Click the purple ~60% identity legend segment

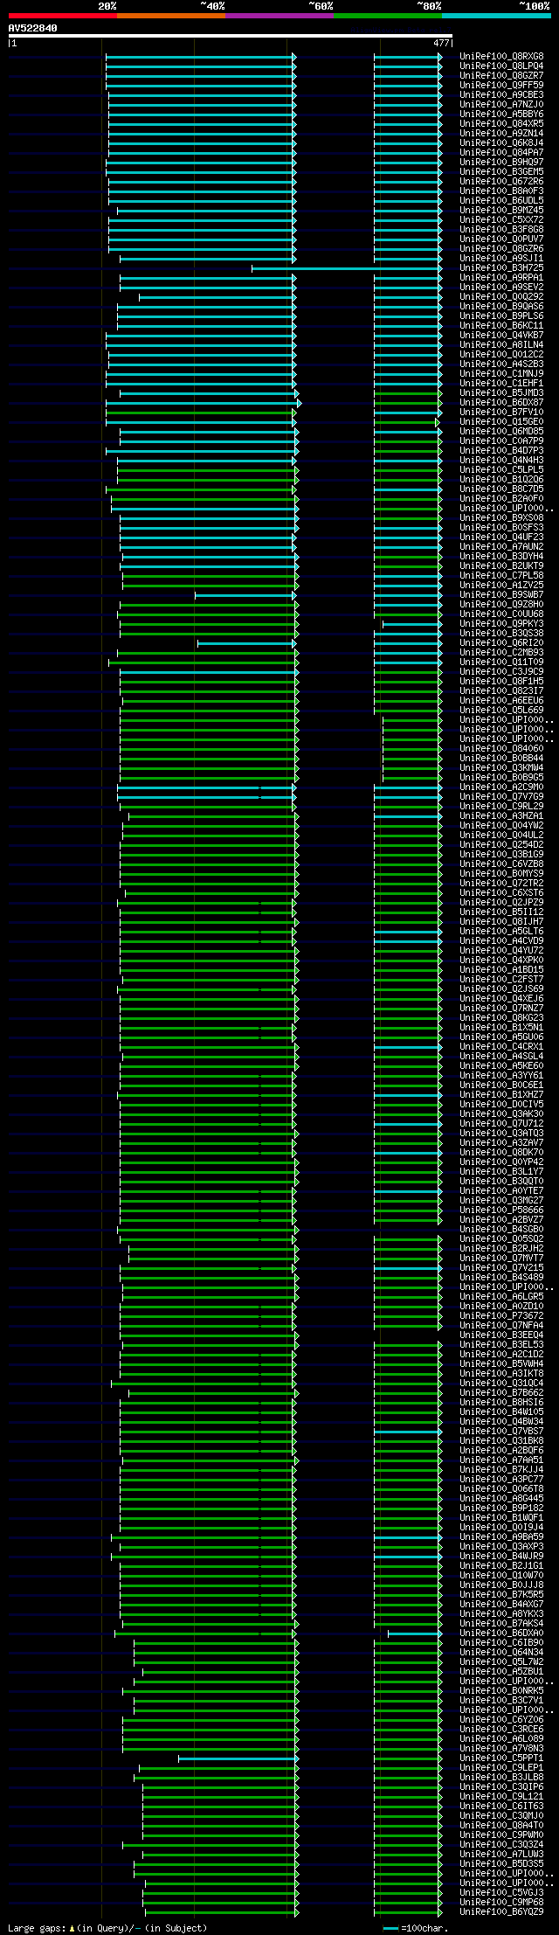(279, 16)
